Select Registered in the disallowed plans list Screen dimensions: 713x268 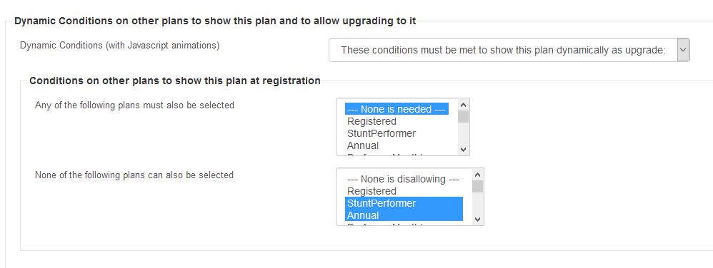point(372,191)
